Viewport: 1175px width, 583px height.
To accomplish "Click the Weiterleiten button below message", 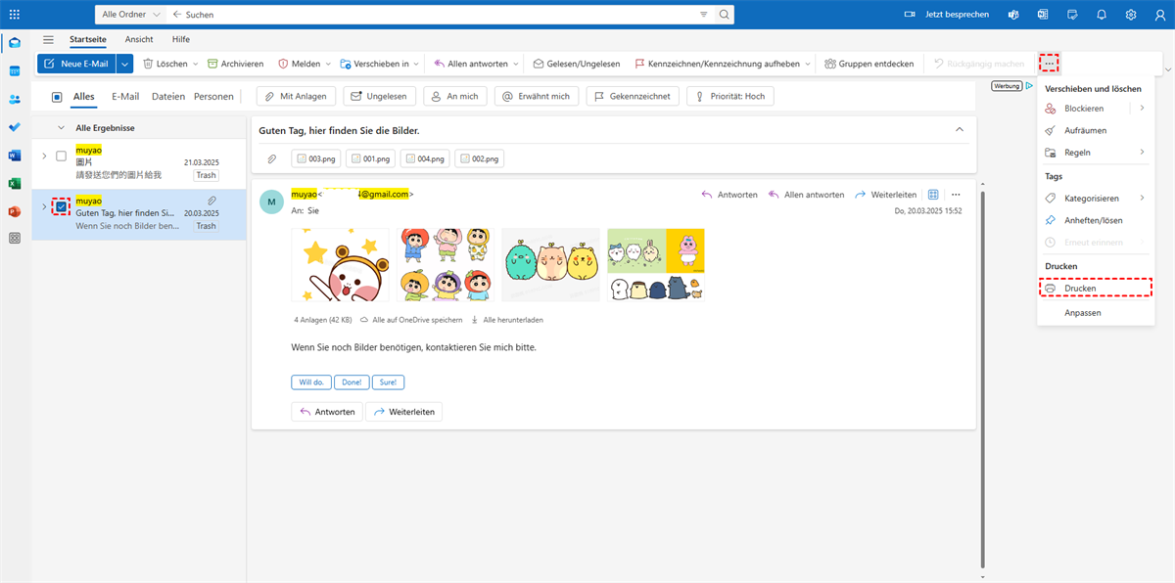I will point(403,412).
